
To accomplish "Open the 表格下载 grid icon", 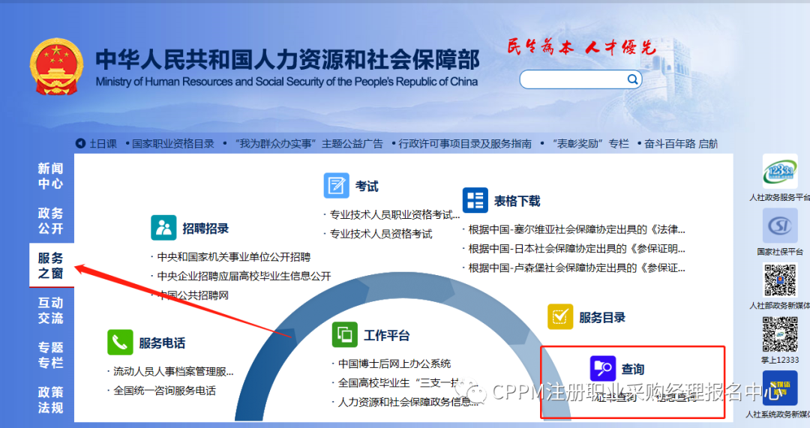I will coord(475,200).
